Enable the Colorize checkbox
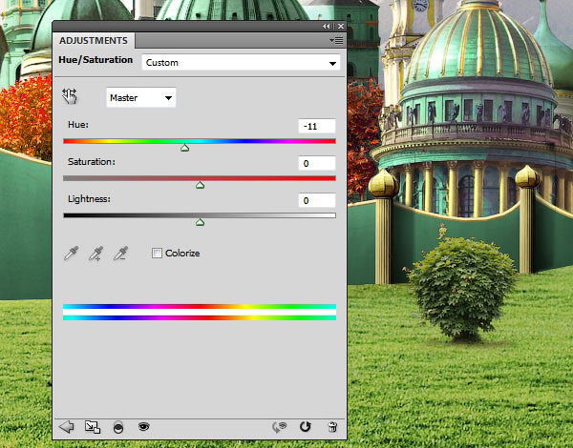 pyautogui.click(x=157, y=254)
